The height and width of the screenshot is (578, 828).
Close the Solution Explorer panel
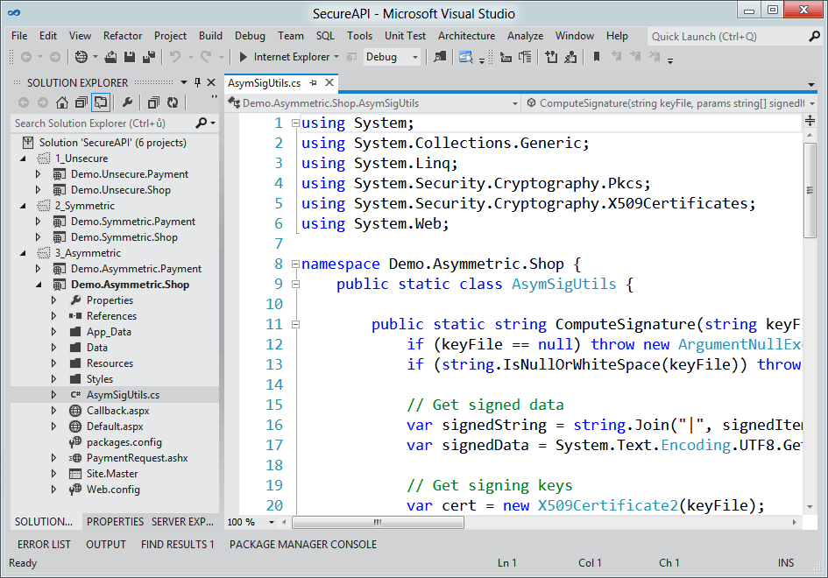click(x=211, y=82)
